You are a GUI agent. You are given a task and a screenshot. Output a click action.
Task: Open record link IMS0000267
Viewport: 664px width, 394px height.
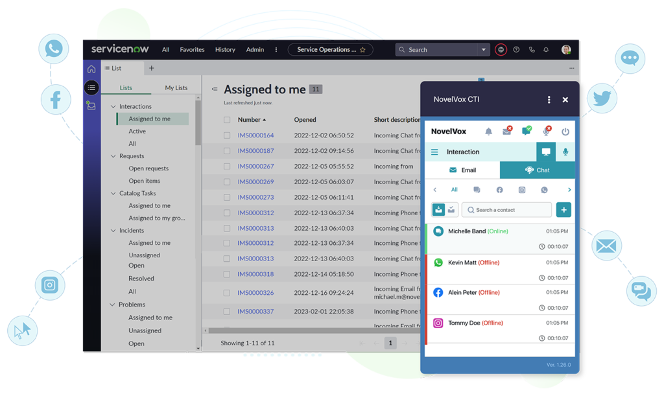point(255,167)
